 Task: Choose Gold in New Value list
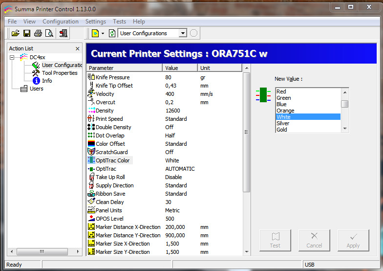[308, 130]
